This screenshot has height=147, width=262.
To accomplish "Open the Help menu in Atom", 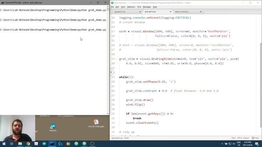I will pos(155,7).
